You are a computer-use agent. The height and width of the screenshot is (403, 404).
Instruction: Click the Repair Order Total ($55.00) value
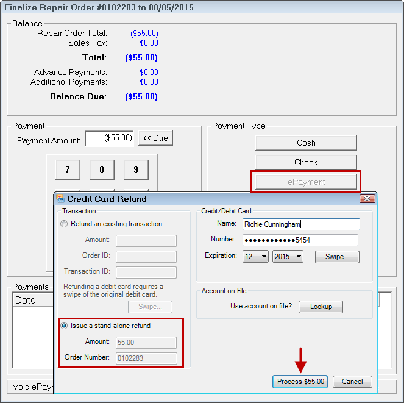point(144,34)
